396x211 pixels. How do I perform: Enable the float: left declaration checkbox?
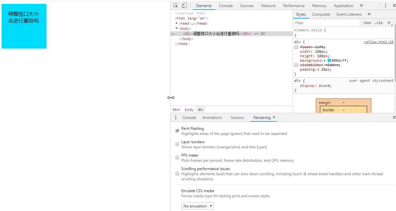(296, 47)
